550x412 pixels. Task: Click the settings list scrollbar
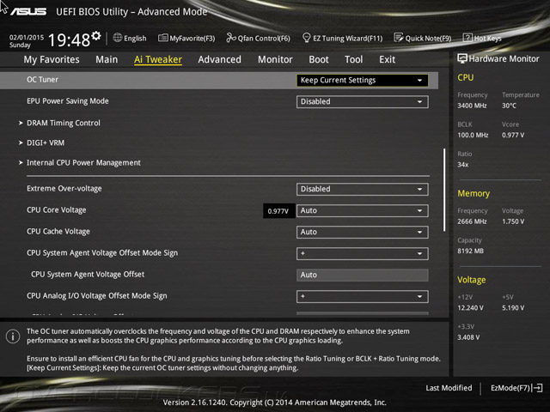tap(444, 190)
